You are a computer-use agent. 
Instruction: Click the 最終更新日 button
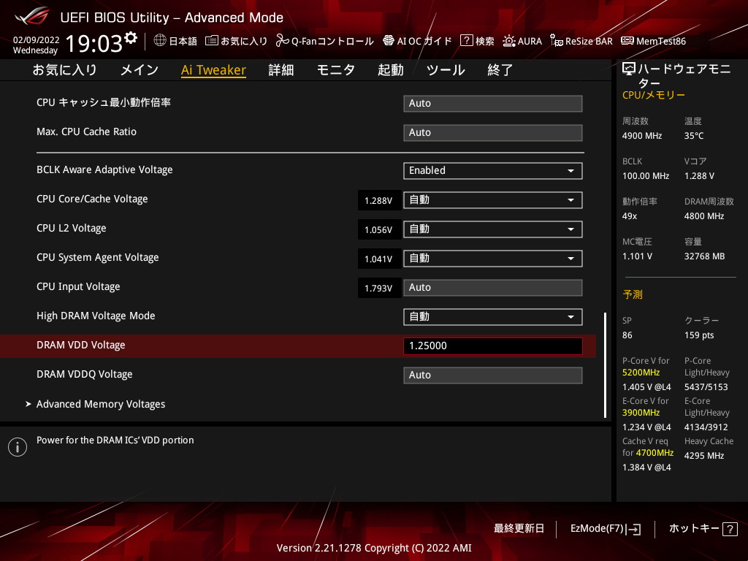(x=519, y=529)
